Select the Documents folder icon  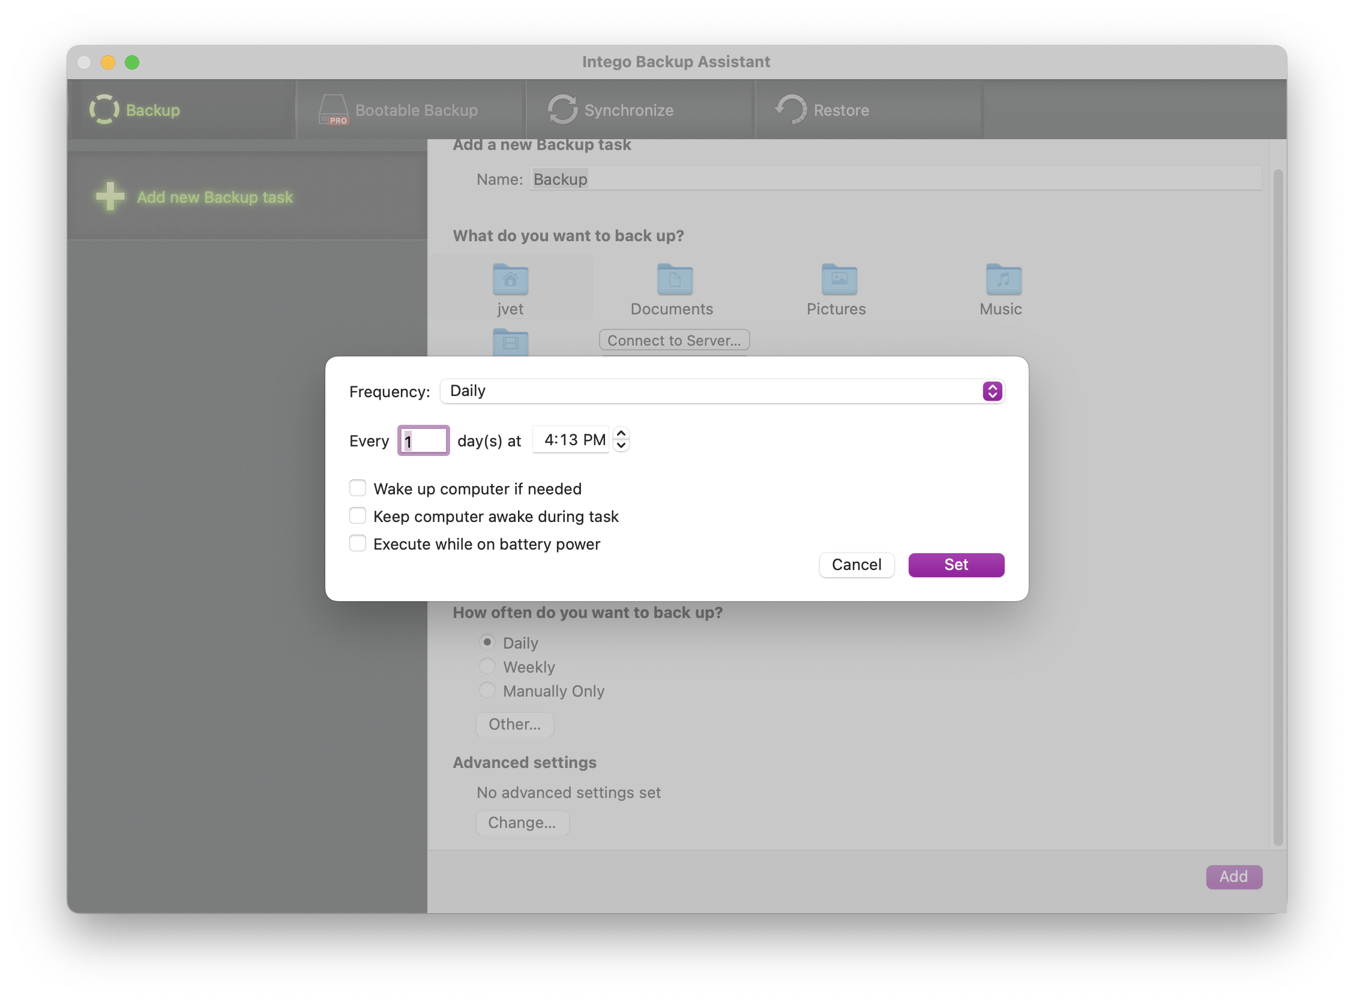[x=675, y=280]
